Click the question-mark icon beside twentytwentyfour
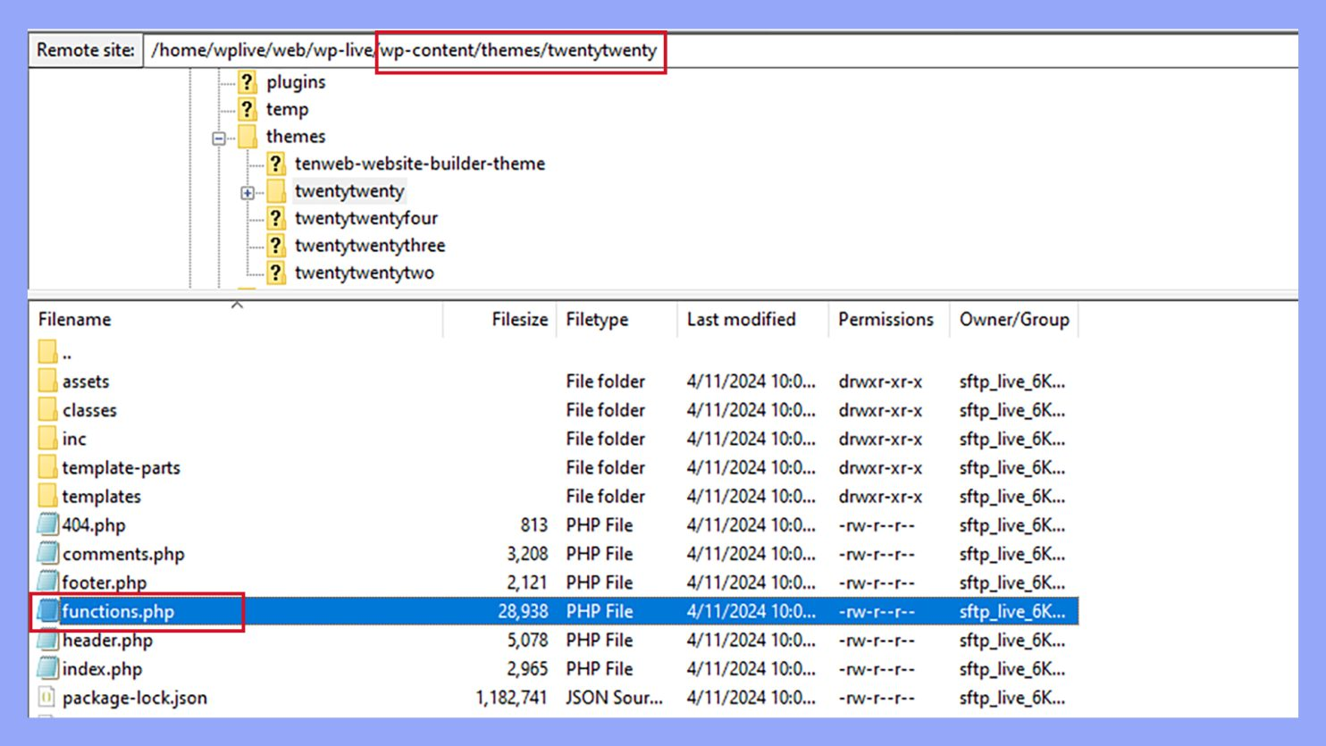 pos(276,219)
